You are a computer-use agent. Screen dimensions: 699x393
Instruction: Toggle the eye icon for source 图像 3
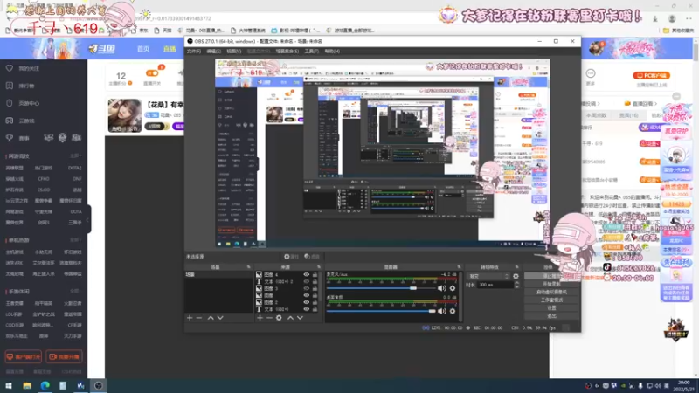point(307,288)
